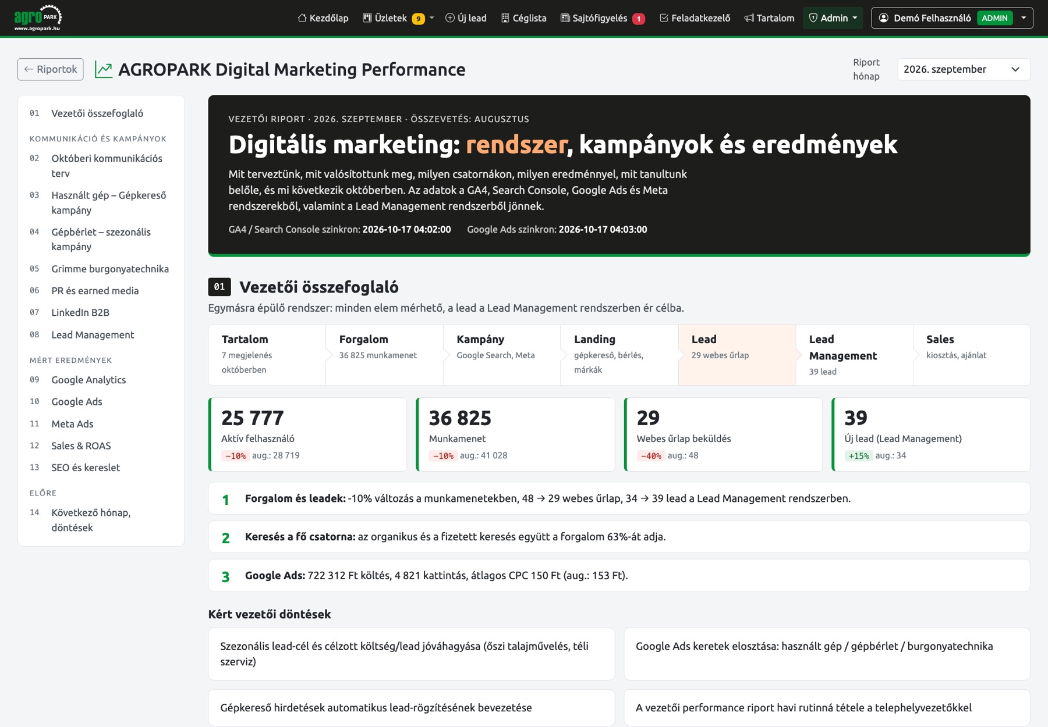1048x727 pixels.
Task: Go to PR és earned media
Action: click(101, 291)
